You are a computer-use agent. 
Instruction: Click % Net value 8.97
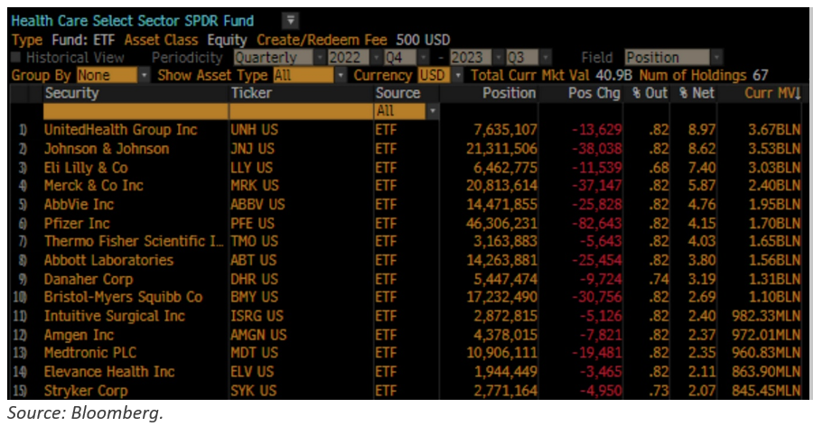click(x=702, y=130)
